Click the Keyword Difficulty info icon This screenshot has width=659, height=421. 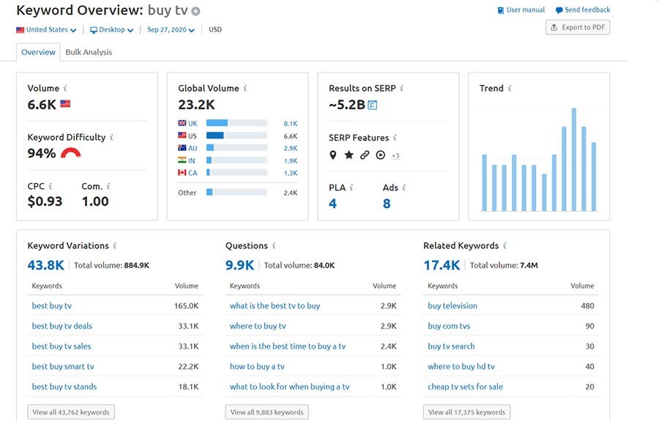(111, 138)
